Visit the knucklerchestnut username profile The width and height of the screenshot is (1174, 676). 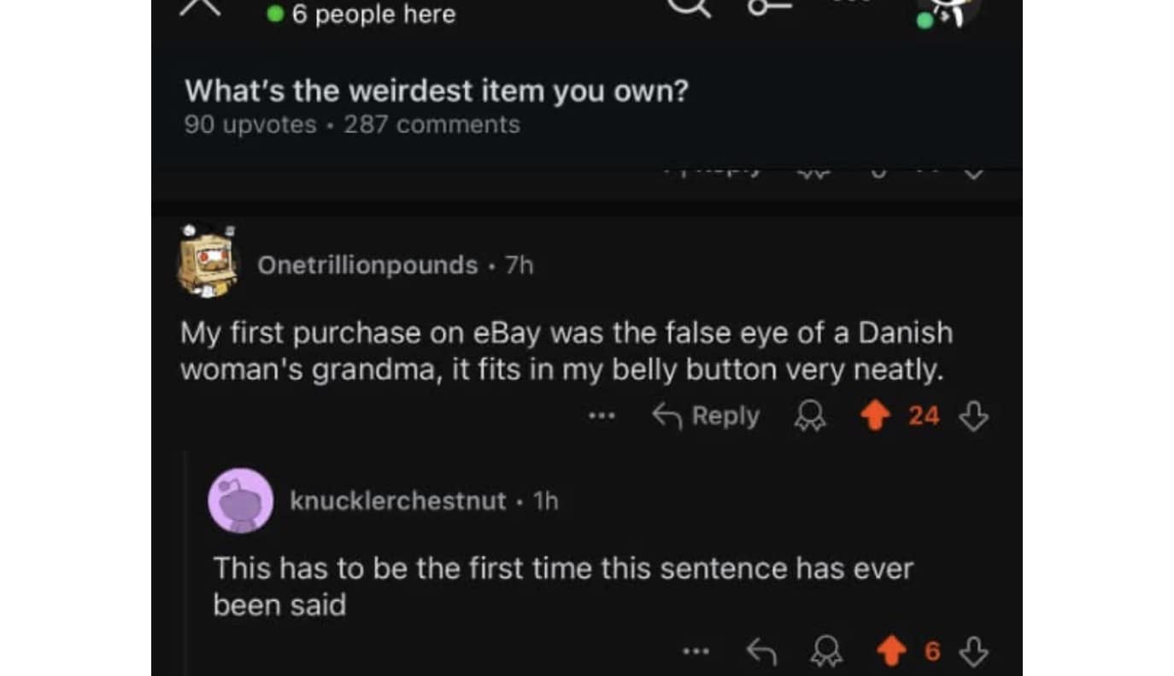(x=398, y=500)
